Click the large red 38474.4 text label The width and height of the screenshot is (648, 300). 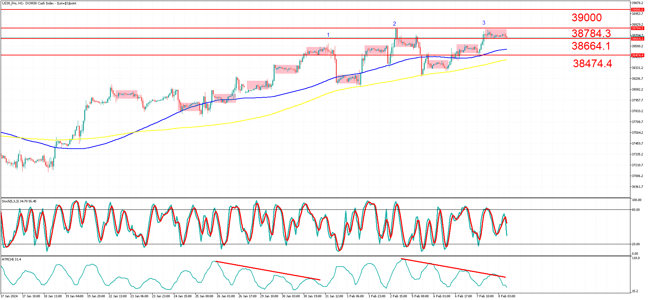coord(592,64)
